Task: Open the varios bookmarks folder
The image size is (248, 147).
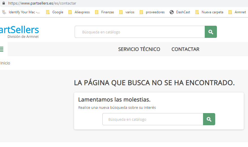Action: 127,12
